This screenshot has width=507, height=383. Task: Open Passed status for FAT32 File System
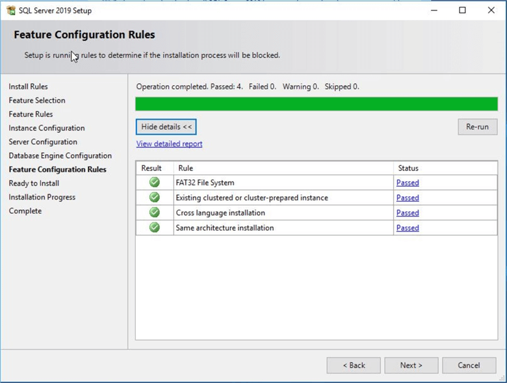[x=408, y=183]
